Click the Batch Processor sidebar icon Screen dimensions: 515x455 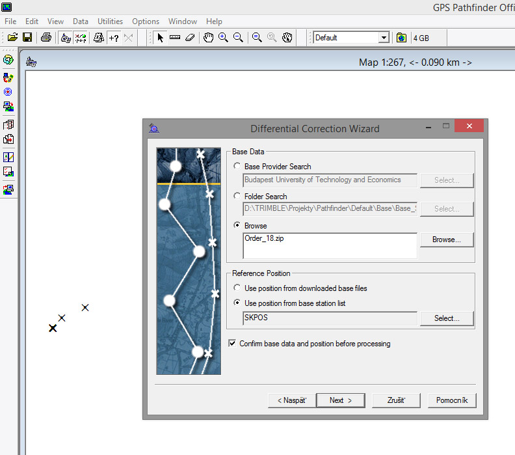[8, 124]
